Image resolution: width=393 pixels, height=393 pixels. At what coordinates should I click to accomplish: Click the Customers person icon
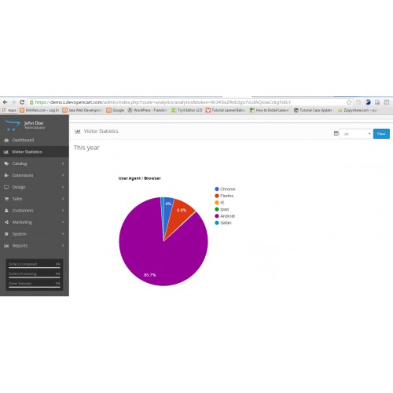tap(6, 211)
